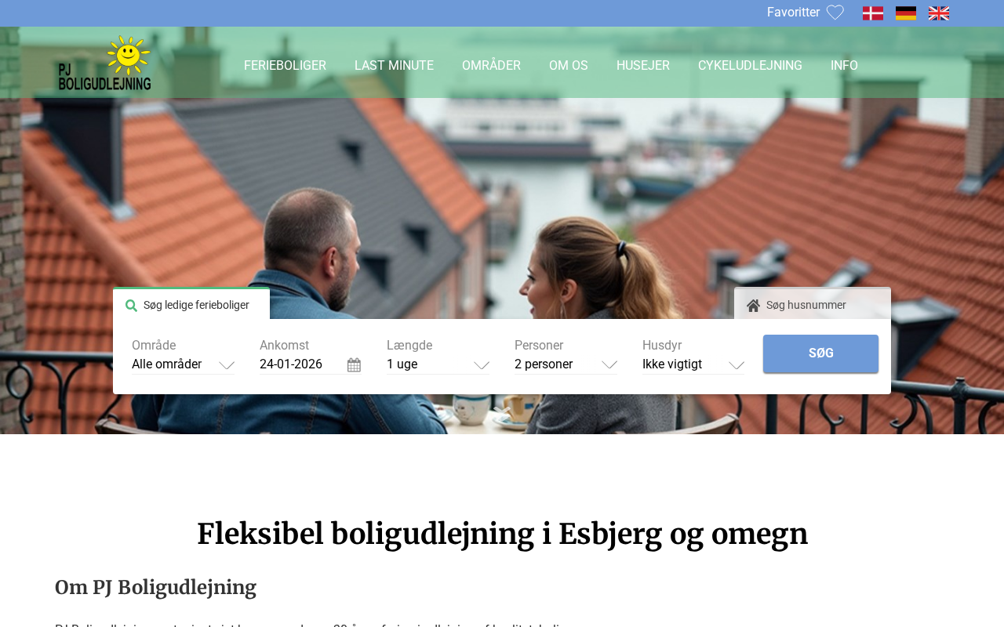Viewport: 1004px width, 627px height.
Task: Expand the Længde dropdown
Action: (438, 364)
